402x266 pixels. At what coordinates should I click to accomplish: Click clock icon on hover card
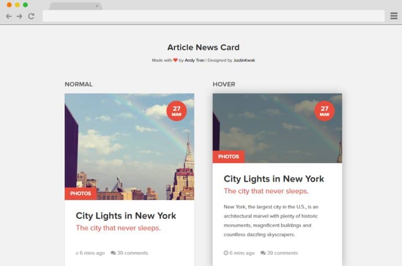(226, 253)
